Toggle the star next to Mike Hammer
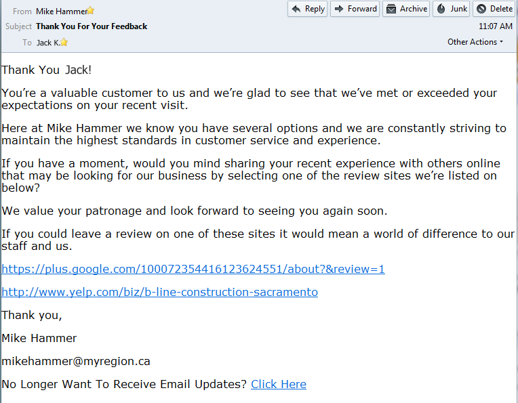518x403 pixels. click(x=90, y=11)
